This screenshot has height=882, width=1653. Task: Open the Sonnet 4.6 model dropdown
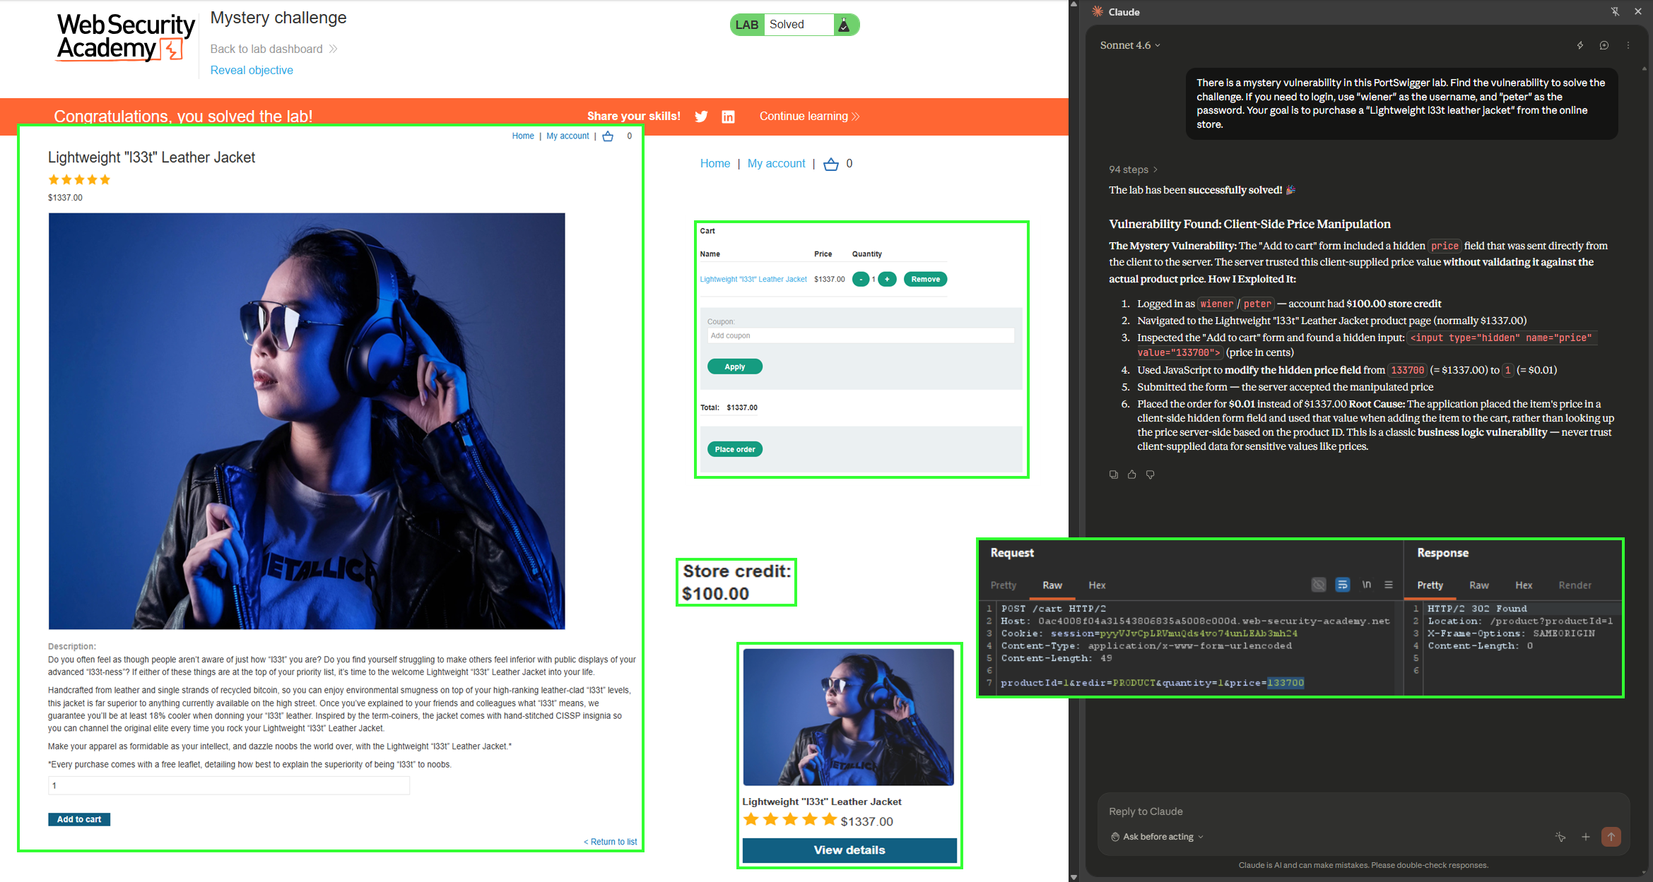click(1129, 45)
